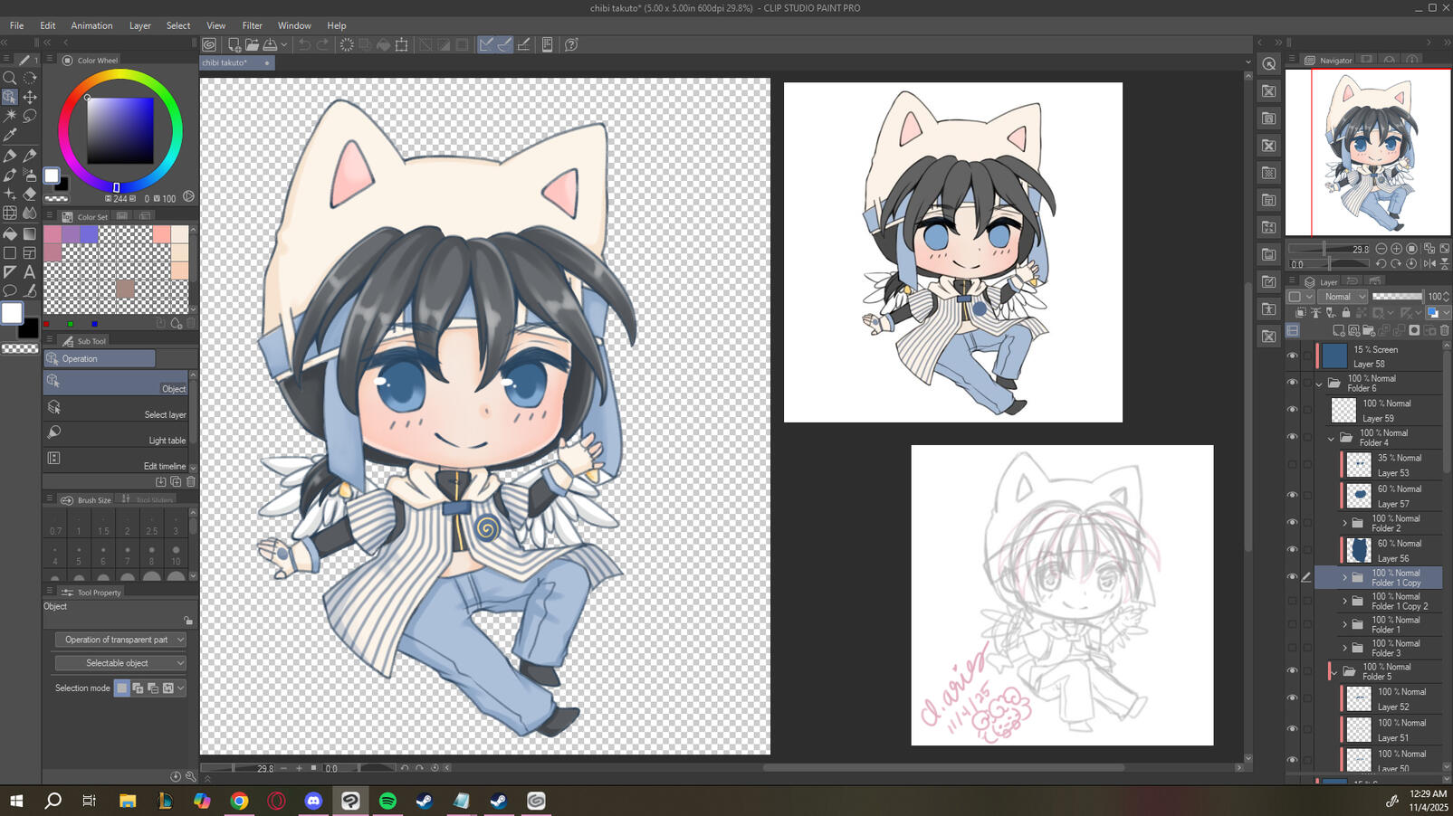Screen dimensions: 1453x816
Task: Switch to the chibi takuto canvas tab
Action: pyautogui.click(x=225, y=63)
